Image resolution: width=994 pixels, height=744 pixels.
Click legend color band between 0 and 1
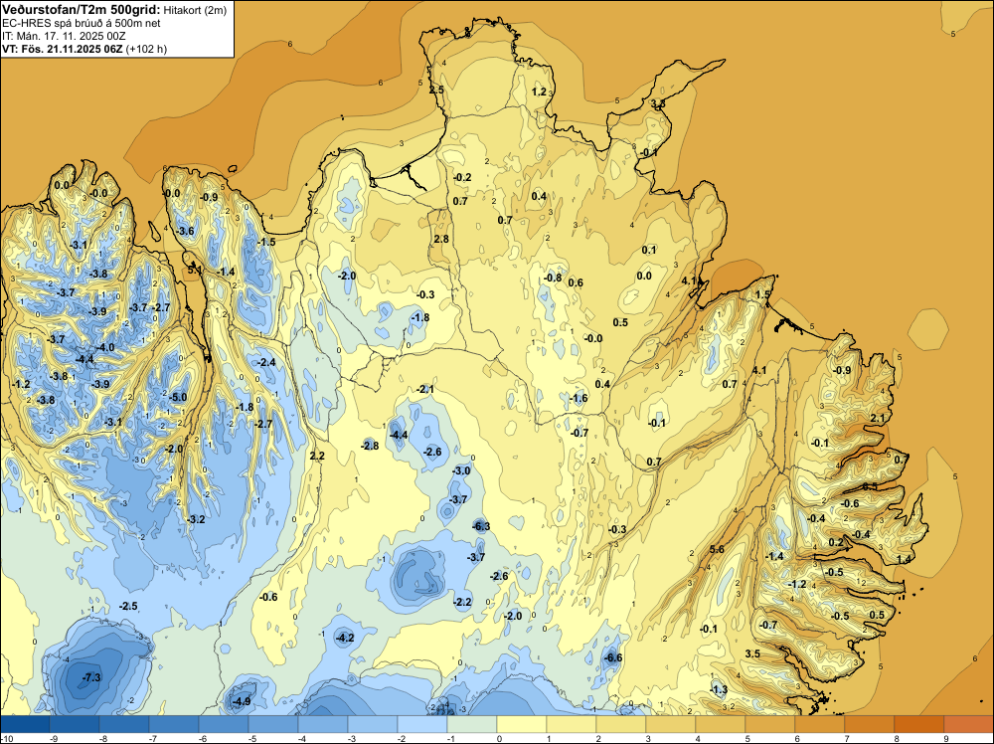pos(522,724)
